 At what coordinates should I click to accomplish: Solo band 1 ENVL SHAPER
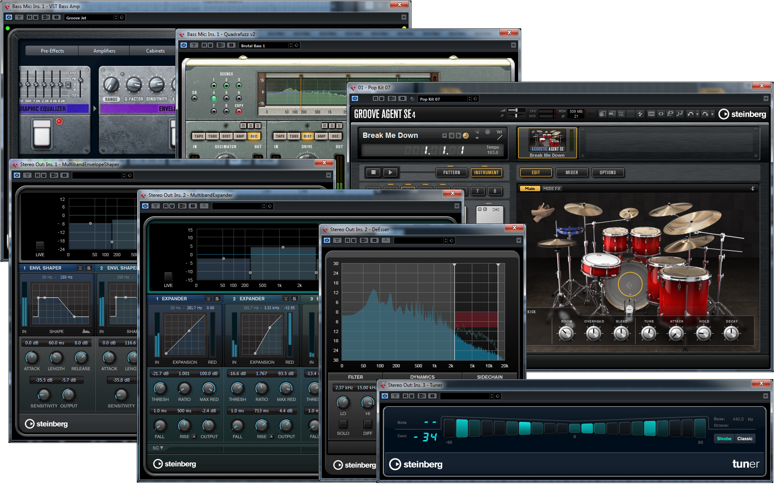click(x=89, y=268)
